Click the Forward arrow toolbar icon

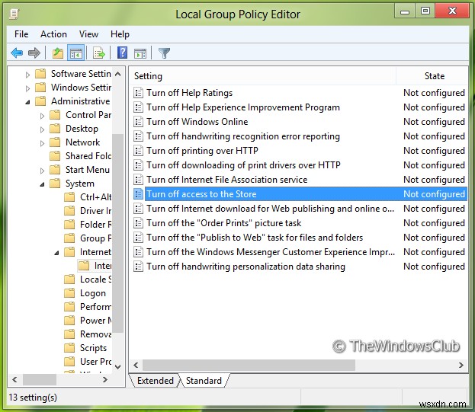tap(34, 53)
